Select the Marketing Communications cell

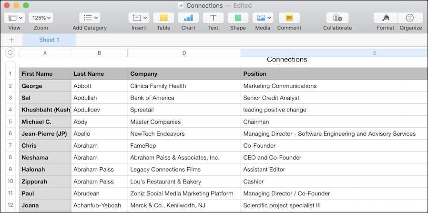[x=335, y=86]
